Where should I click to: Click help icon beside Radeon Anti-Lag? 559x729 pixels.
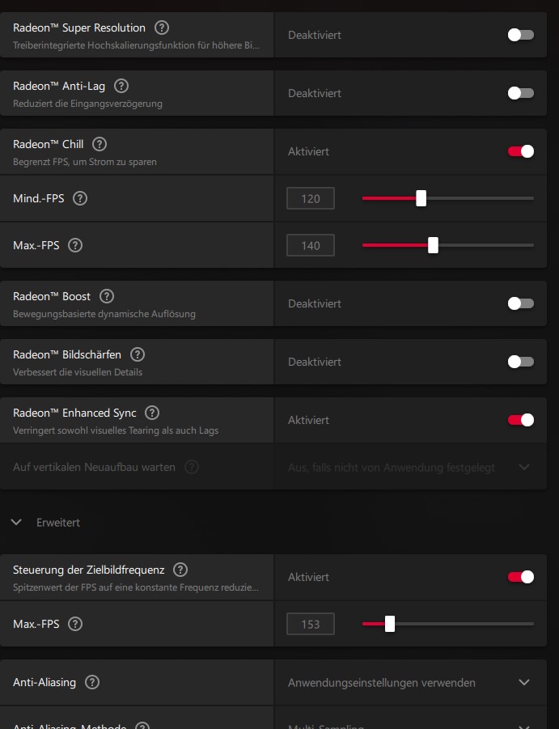tap(121, 87)
